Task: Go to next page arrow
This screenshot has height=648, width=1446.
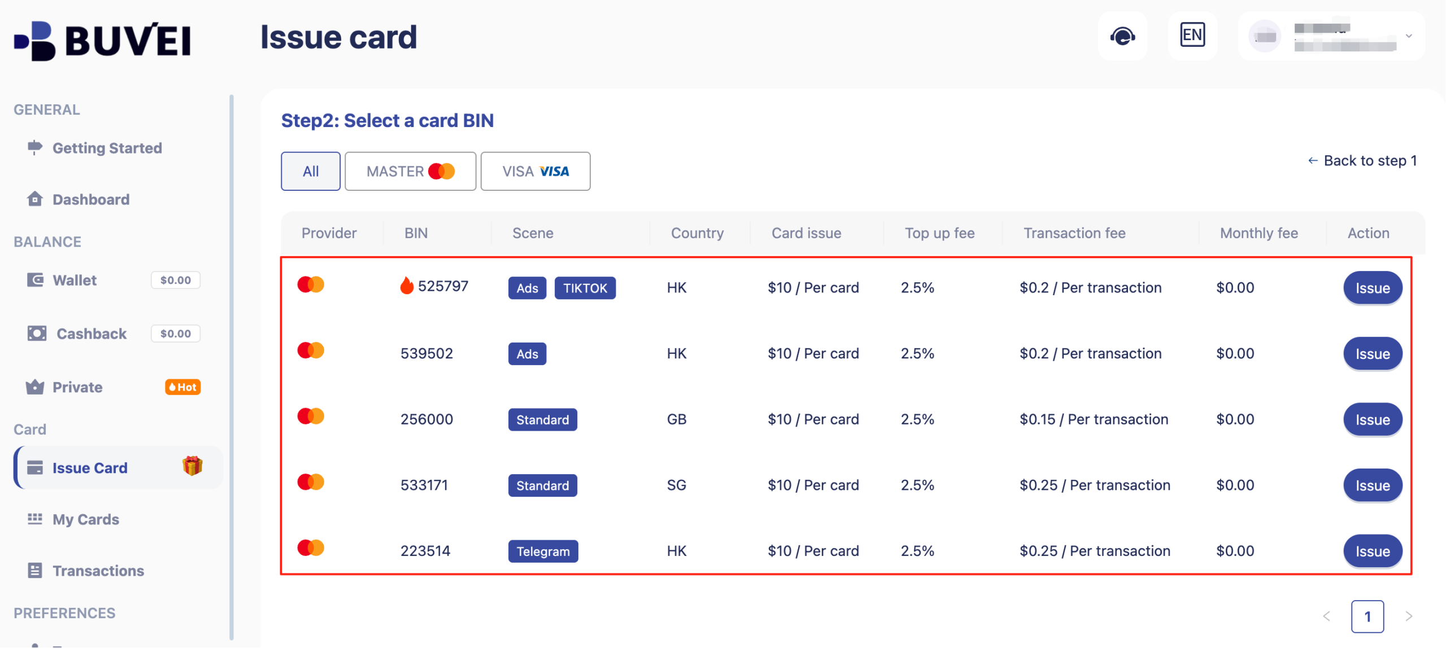Action: (1408, 616)
